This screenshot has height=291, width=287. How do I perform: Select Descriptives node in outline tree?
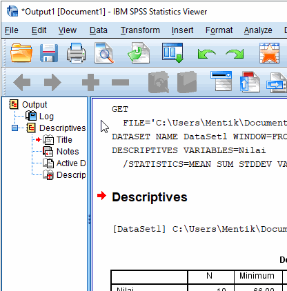pyautogui.click(x=62, y=128)
